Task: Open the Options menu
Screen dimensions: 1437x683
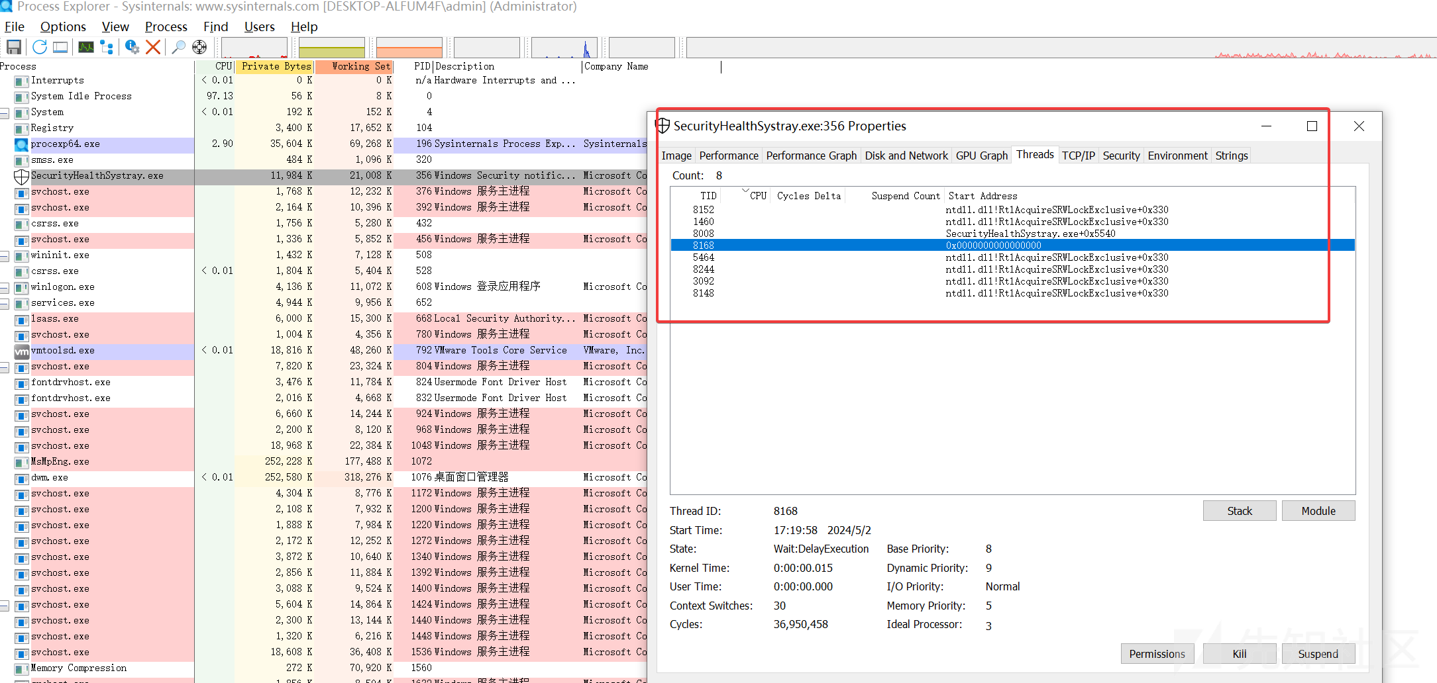Action: coord(63,26)
